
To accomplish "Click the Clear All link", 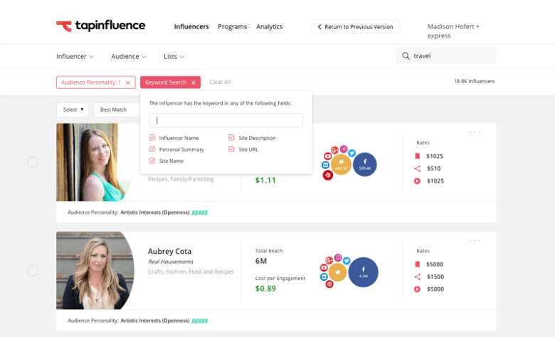I will pyautogui.click(x=220, y=82).
